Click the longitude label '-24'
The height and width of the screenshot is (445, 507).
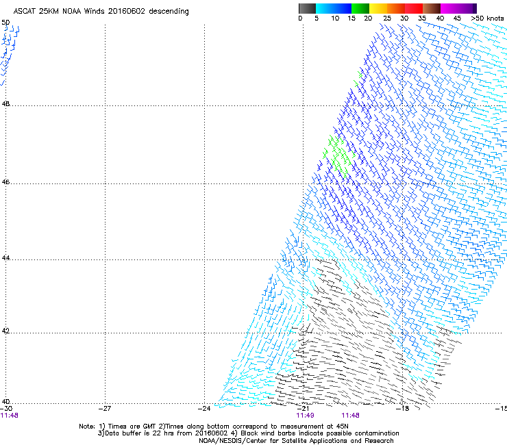pyautogui.click(x=204, y=408)
